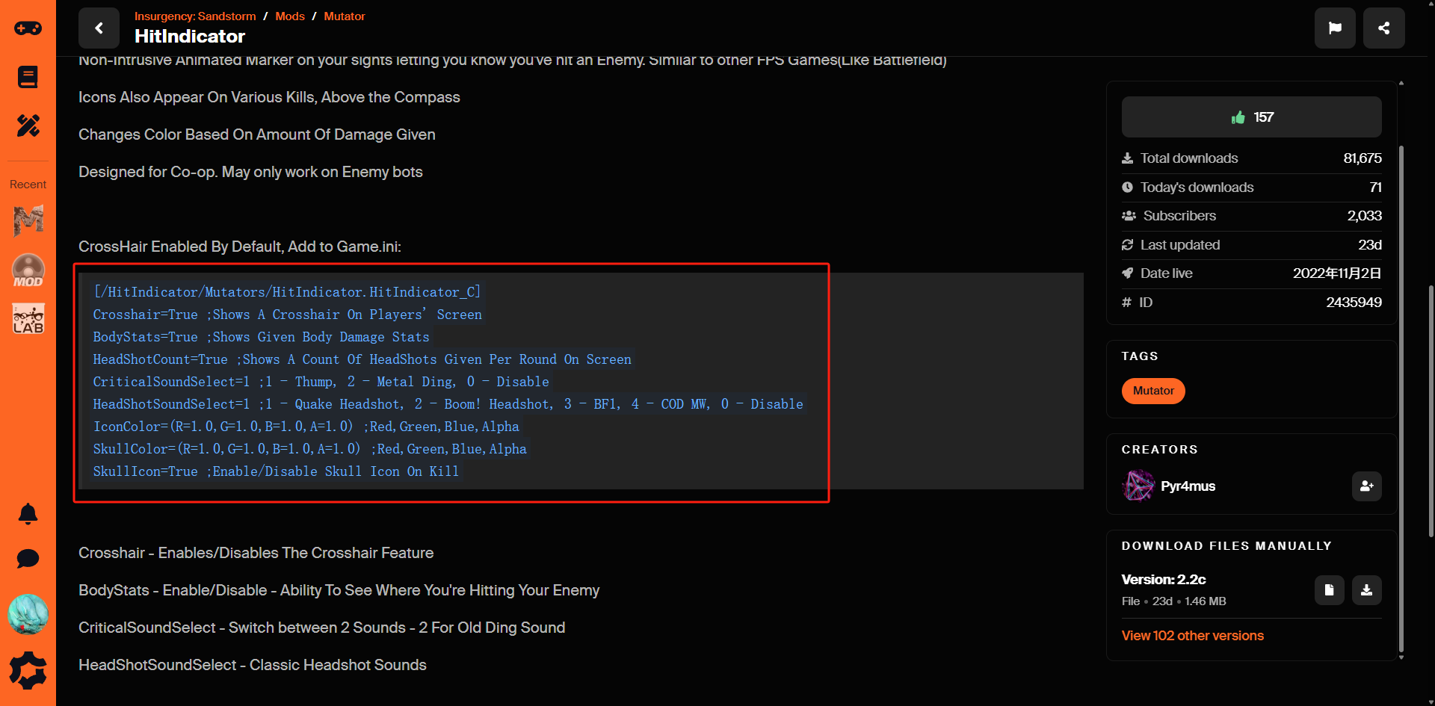Viewport: 1435px width, 706px height.
Task: Click the Date live value
Action: pyautogui.click(x=1337, y=273)
